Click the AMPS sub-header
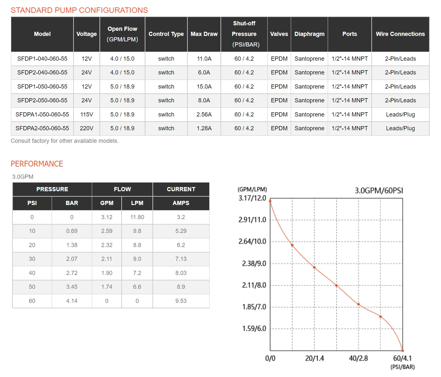The height and width of the screenshot is (377, 441). (x=181, y=203)
